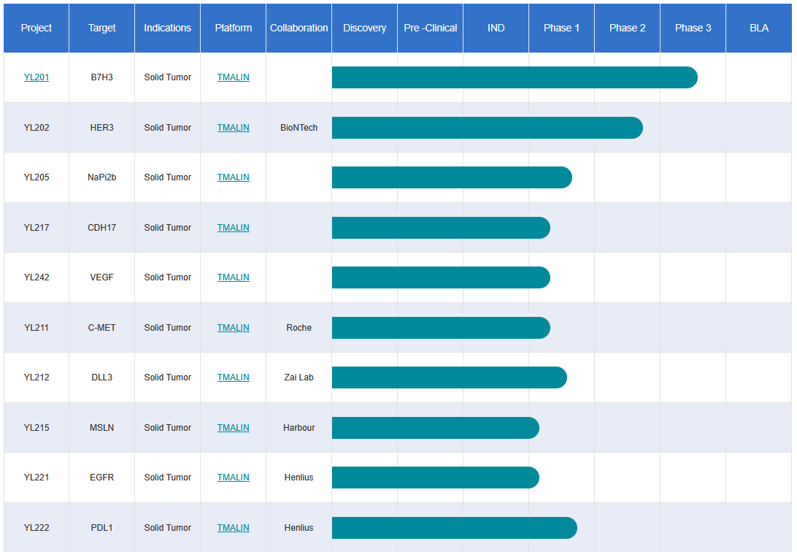This screenshot has width=797, height=552.
Task: Open the YL201 project link
Action: point(36,77)
